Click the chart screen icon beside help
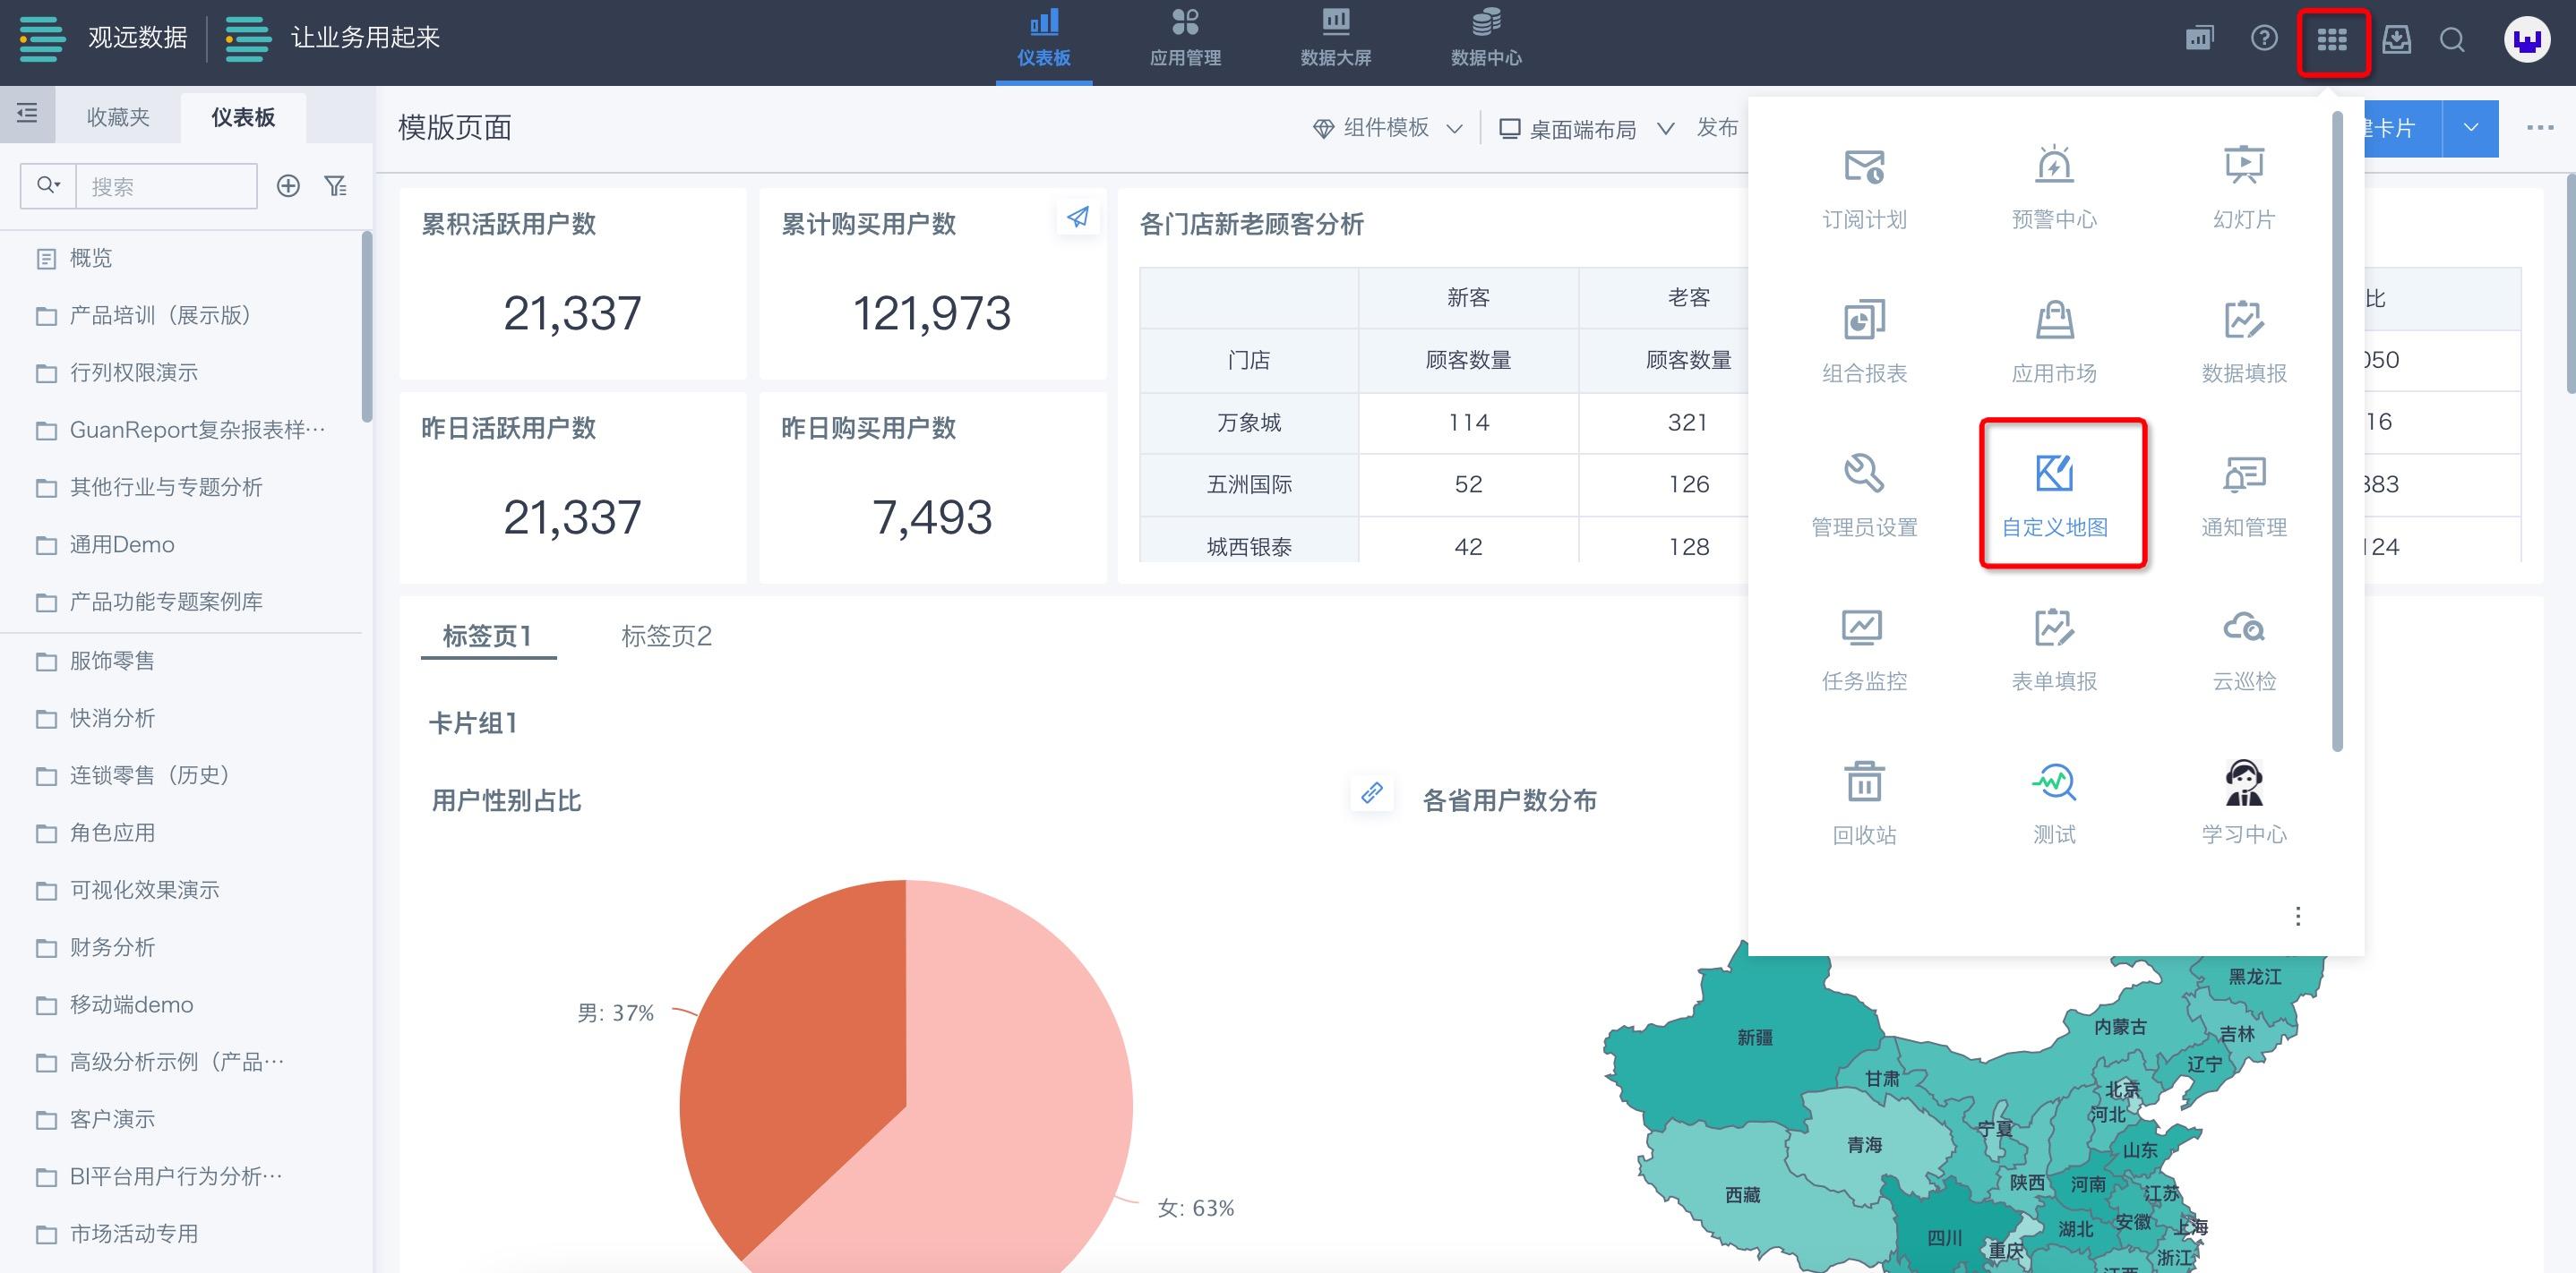The width and height of the screenshot is (2576, 1273). (2200, 39)
